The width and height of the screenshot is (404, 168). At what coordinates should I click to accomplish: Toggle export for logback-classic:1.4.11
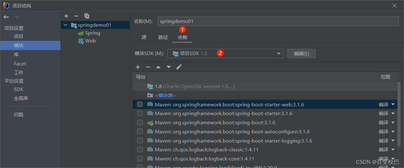click(140, 150)
